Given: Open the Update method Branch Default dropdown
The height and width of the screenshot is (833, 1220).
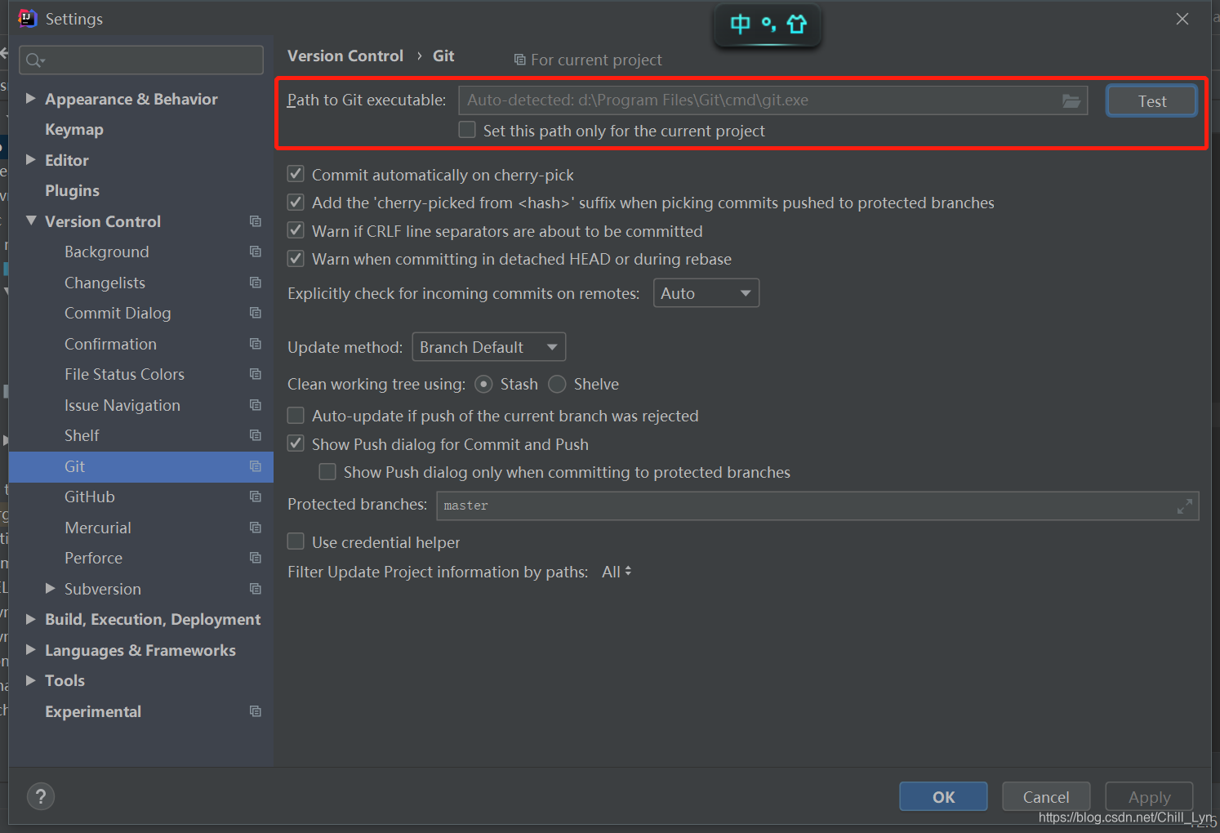Looking at the screenshot, I should (488, 347).
